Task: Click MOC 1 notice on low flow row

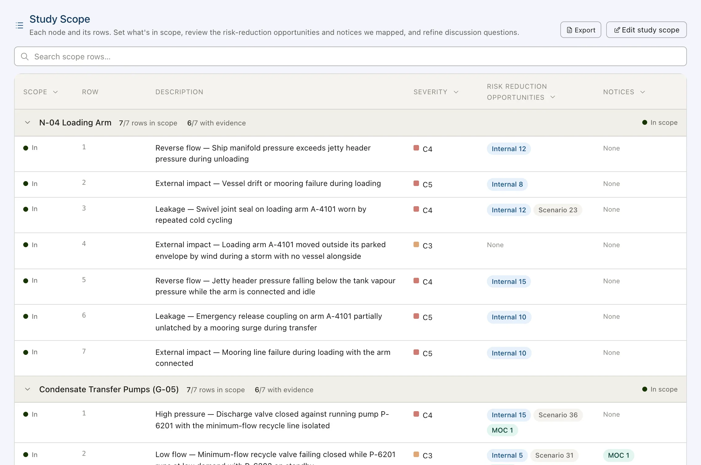Action: 618,456
